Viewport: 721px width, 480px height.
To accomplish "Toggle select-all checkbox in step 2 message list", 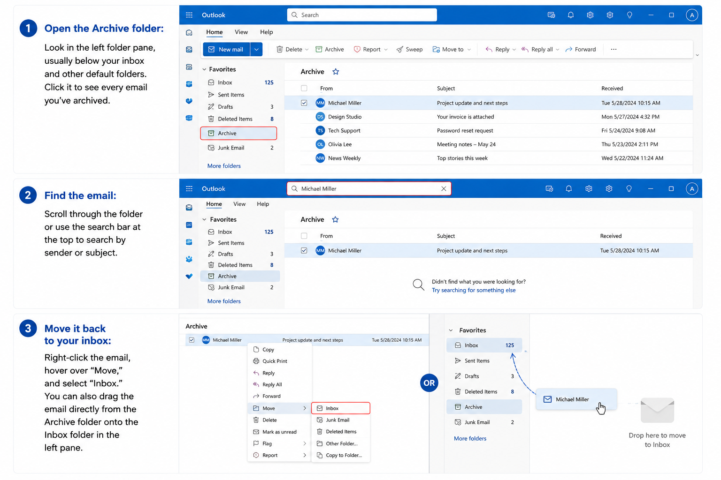I will (x=304, y=236).
